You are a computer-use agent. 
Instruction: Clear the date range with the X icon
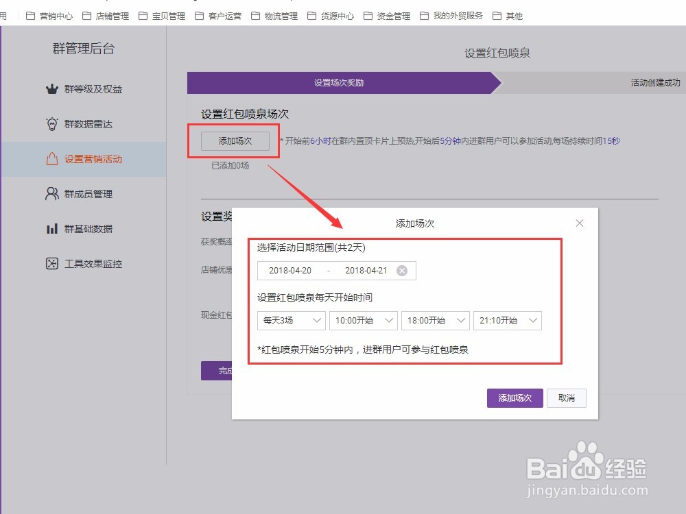point(401,270)
